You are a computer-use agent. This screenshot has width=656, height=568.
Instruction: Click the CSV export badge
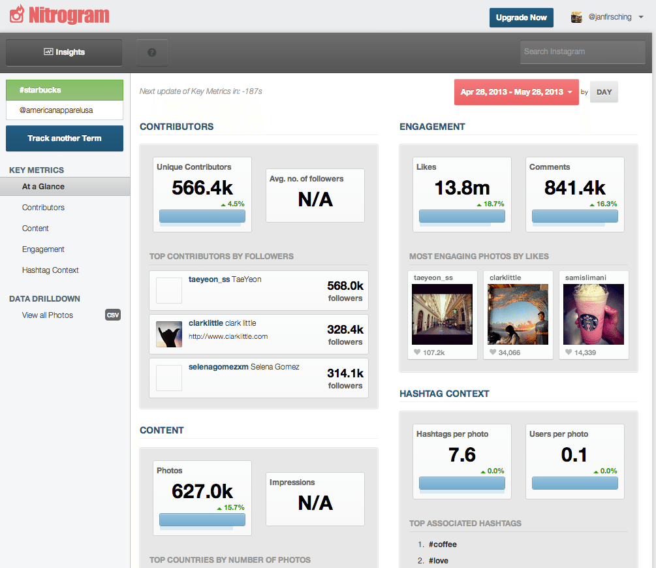click(x=113, y=315)
